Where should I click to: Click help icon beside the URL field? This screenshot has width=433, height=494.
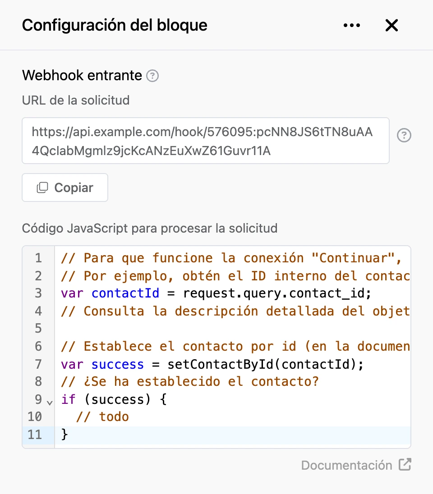tap(404, 136)
